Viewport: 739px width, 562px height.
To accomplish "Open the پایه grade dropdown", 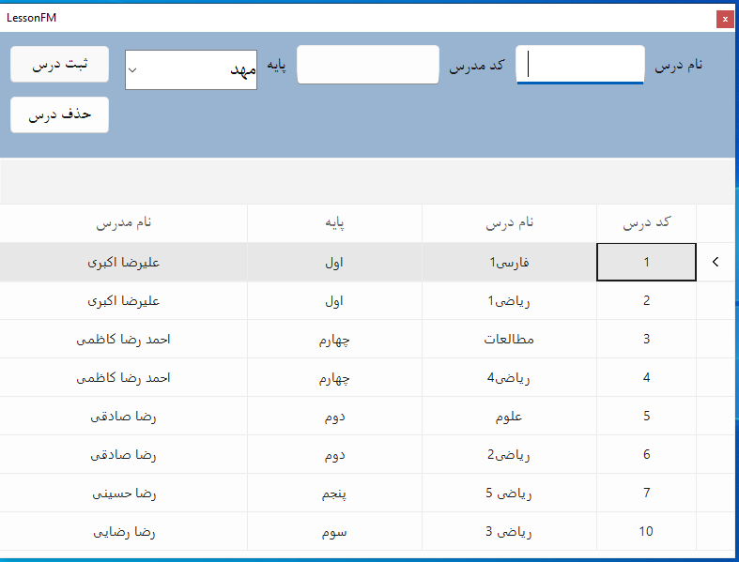I will 191,70.
